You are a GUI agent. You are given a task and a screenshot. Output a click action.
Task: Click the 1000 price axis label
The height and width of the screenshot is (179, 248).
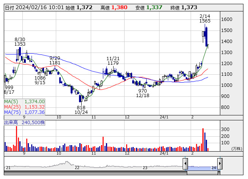coord(226,85)
